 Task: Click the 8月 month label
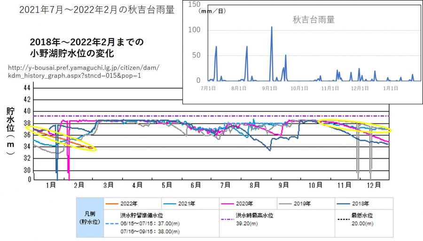[254, 185]
